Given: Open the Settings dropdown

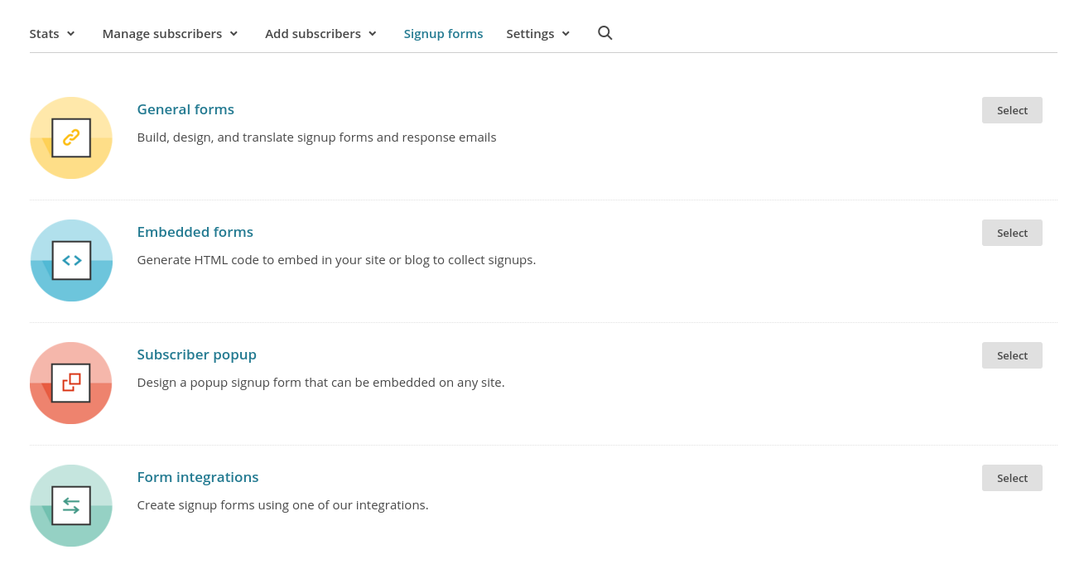Looking at the screenshot, I should (537, 33).
